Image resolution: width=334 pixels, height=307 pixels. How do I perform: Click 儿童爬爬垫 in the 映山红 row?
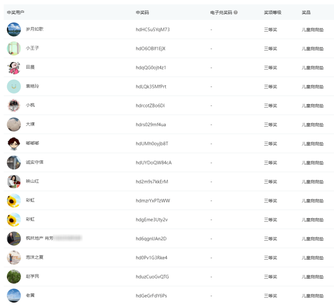click(x=312, y=182)
